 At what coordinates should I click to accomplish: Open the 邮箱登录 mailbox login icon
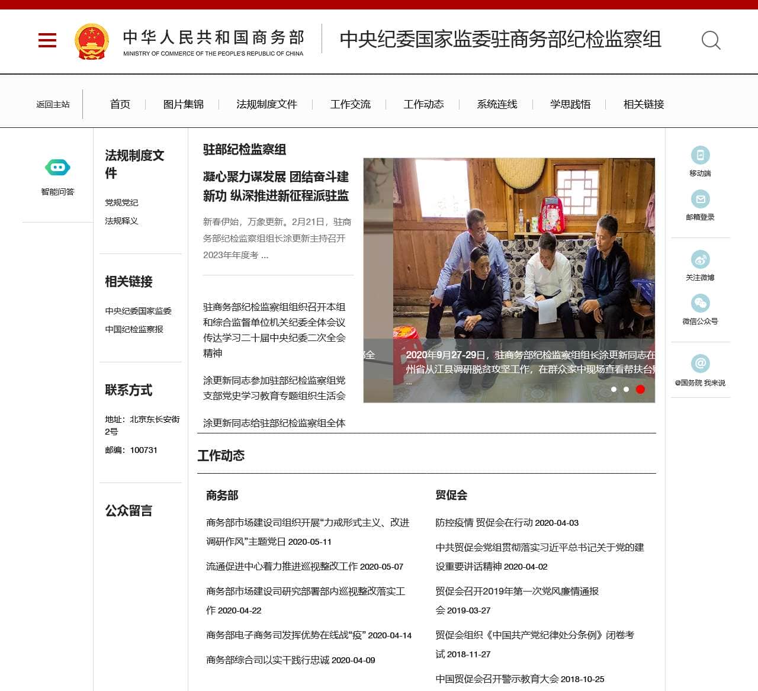point(701,198)
